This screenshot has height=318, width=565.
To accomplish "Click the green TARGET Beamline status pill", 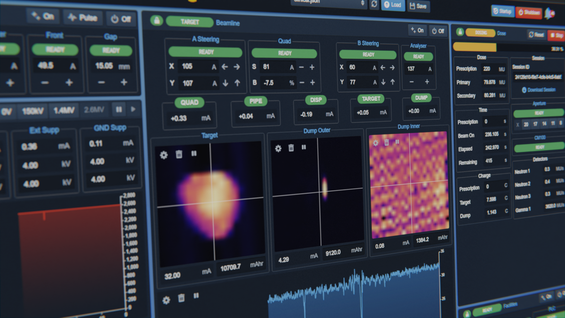I will pos(189,22).
